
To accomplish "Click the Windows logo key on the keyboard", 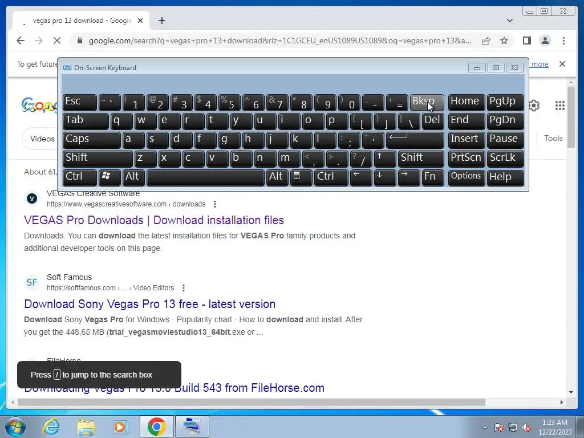I will [x=109, y=178].
